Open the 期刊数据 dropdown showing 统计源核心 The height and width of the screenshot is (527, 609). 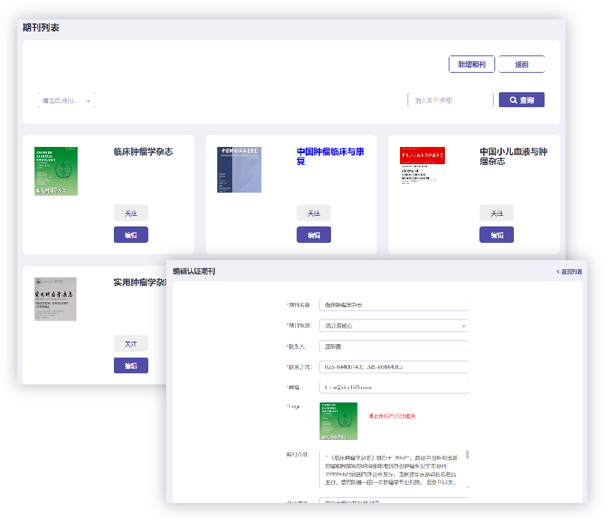pos(393,326)
